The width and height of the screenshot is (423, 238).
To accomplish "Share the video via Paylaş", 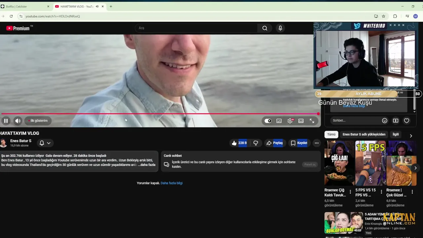I will tap(275, 143).
